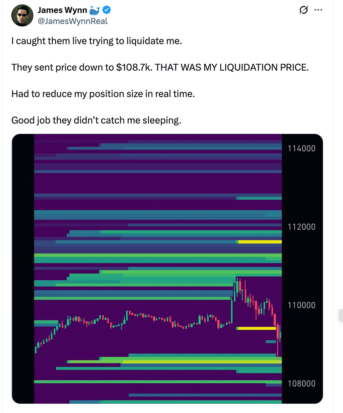
Task: Click the Grok slashed-circle icon
Action: (303, 10)
